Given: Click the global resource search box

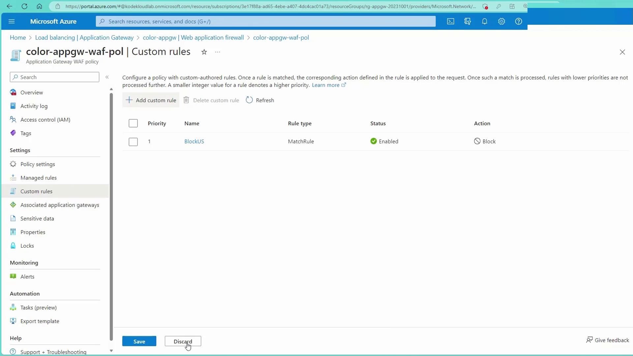Looking at the screenshot, I should point(265,21).
